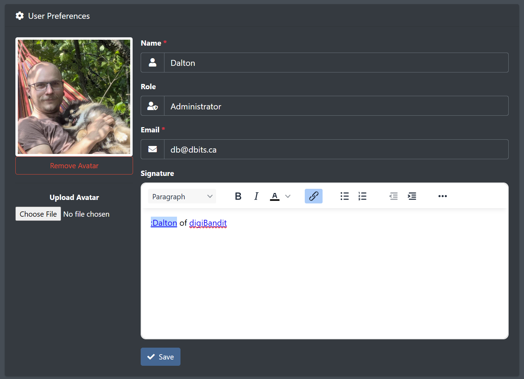
Task: Focus the Email field db@dbits.ca
Action: pyautogui.click(x=336, y=150)
